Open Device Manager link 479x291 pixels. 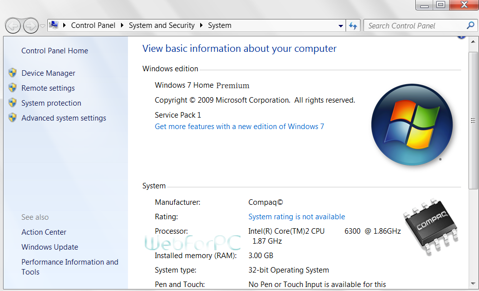(48, 73)
